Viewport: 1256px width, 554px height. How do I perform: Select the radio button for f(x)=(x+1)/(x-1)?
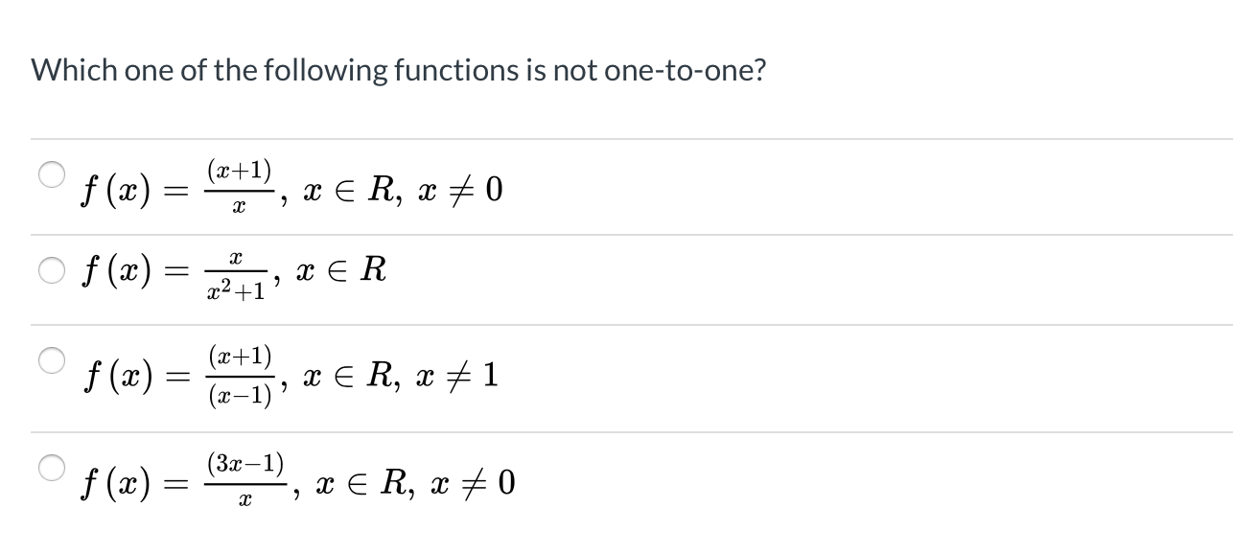click(51, 358)
